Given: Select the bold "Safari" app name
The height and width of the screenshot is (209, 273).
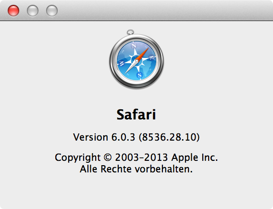Looking at the screenshot, I should coord(136,115).
